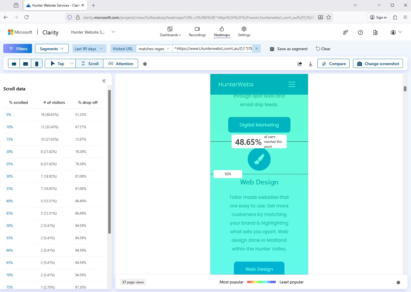Open the recent browsing tabs icon
The width and height of the screenshot is (411, 292).
16,5
